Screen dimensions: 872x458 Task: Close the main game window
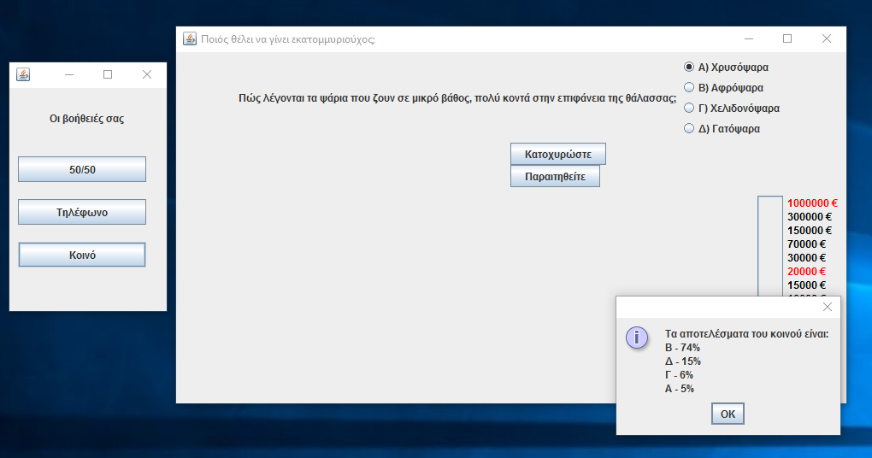(827, 39)
